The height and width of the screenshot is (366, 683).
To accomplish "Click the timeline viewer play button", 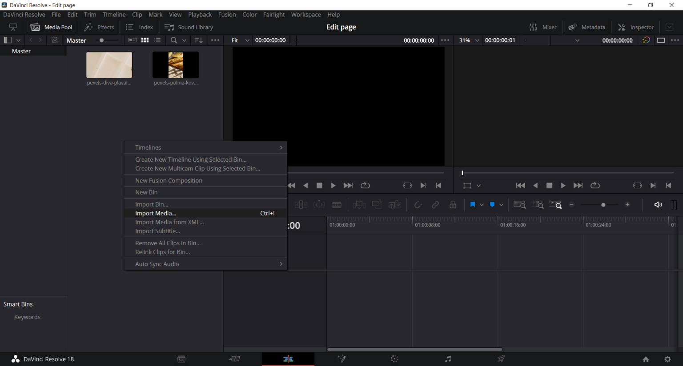I will [x=563, y=186].
